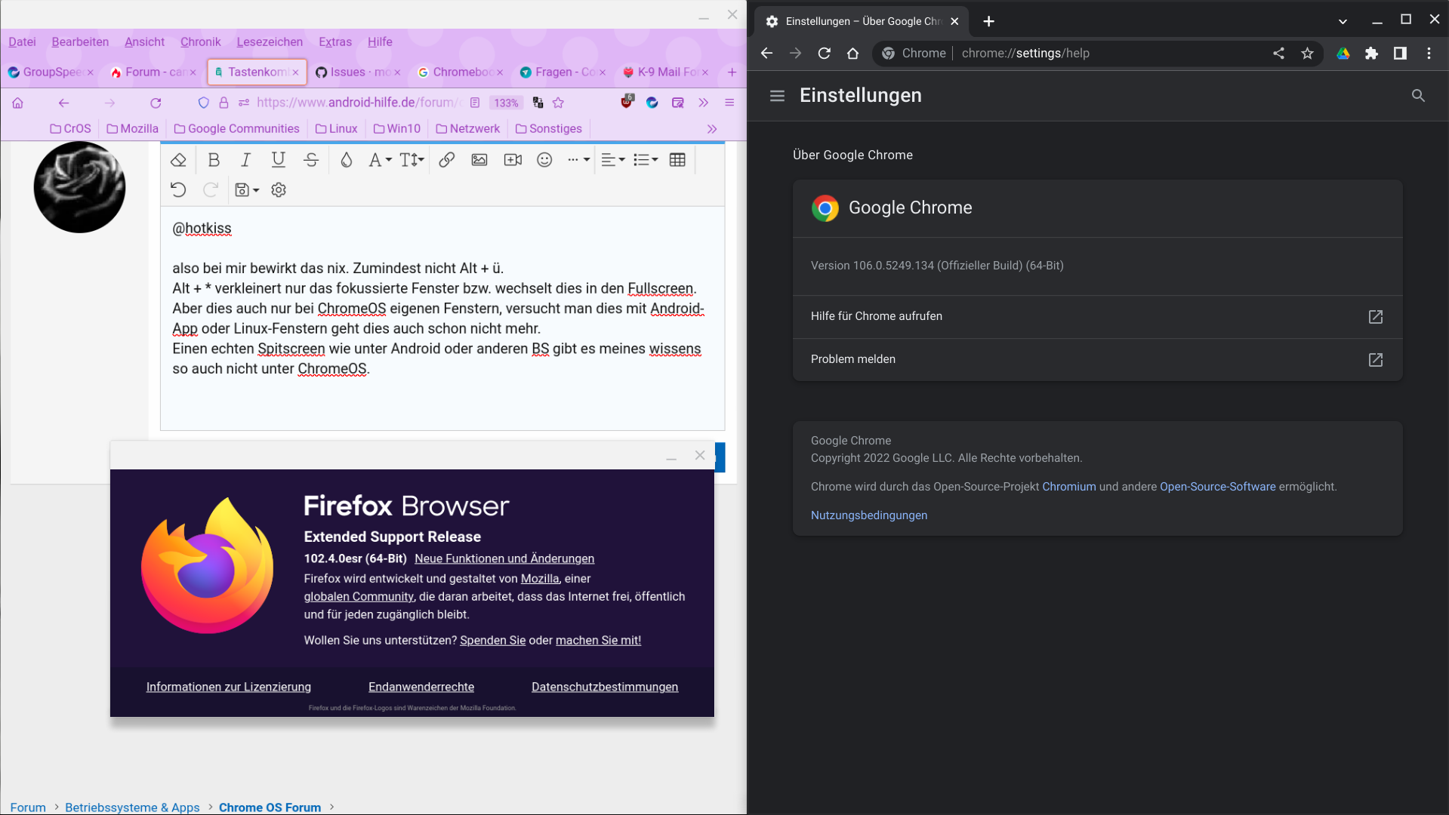Open Firefox hamburger application menu
The image size is (1449, 815).
click(729, 103)
